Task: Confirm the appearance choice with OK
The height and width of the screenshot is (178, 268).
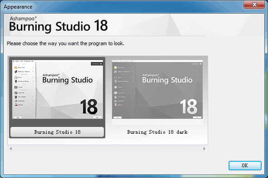Action: [245, 165]
